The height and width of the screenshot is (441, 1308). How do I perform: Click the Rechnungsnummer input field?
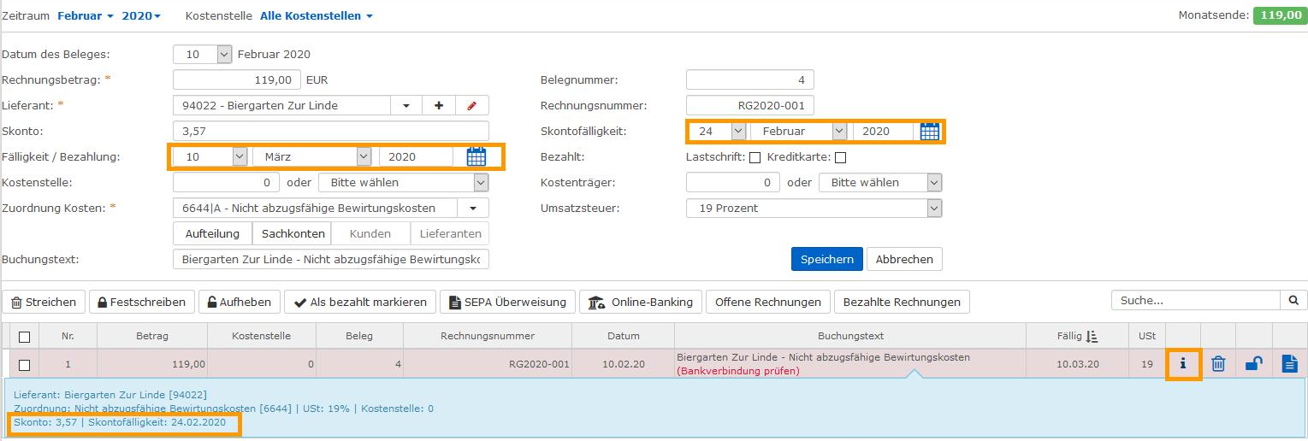pos(750,106)
